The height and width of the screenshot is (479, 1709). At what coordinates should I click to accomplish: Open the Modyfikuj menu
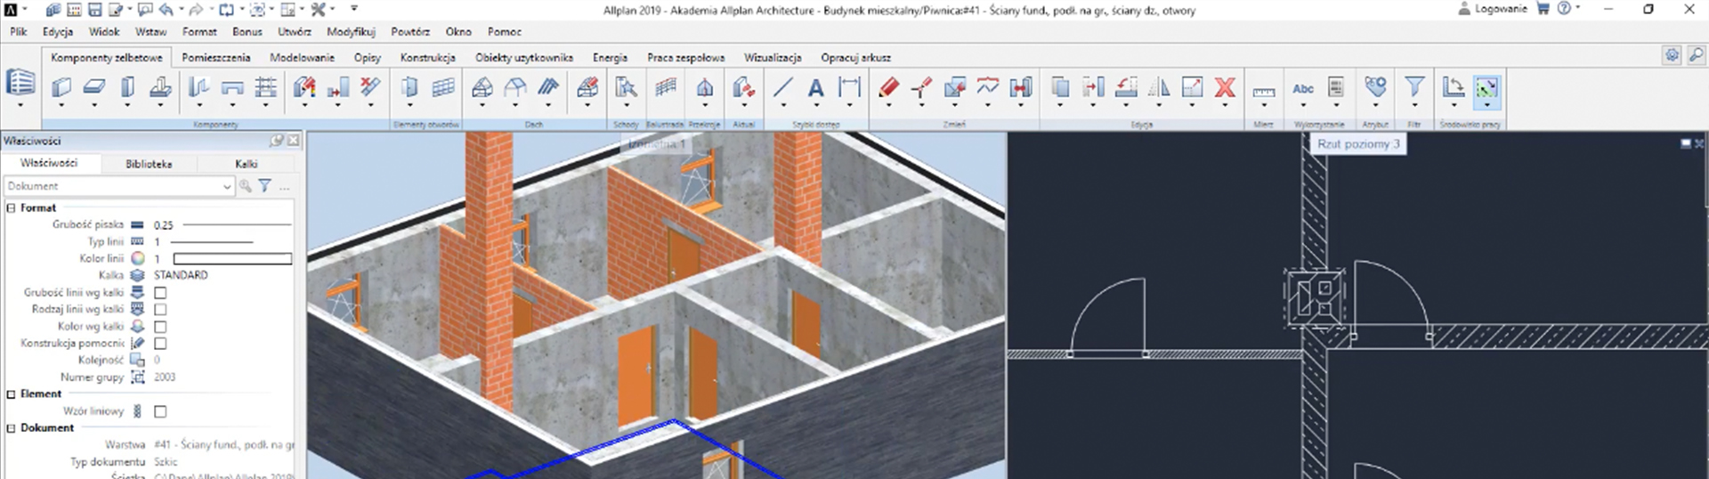point(351,31)
